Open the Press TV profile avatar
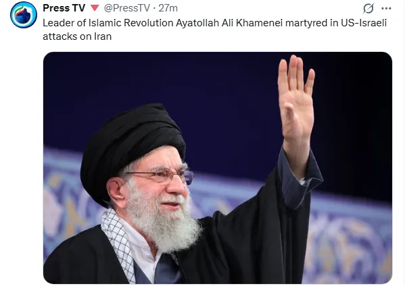This screenshot has height=286, width=405. coord(24,15)
